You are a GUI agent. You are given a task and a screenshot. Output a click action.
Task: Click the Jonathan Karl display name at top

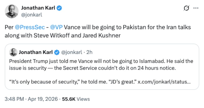click(x=39, y=8)
